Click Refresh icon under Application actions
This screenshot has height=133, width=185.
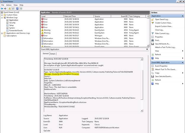(x=153, y=55)
